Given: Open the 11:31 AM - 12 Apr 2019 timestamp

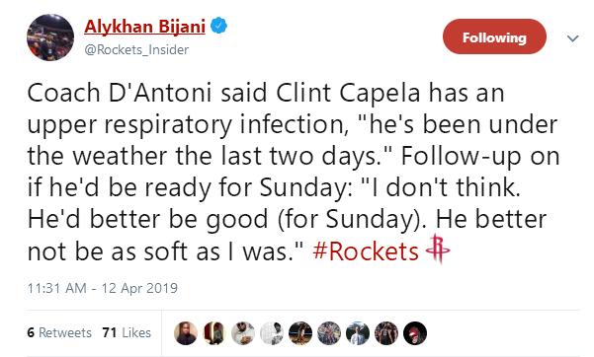Looking at the screenshot, I should [x=102, y=288].
